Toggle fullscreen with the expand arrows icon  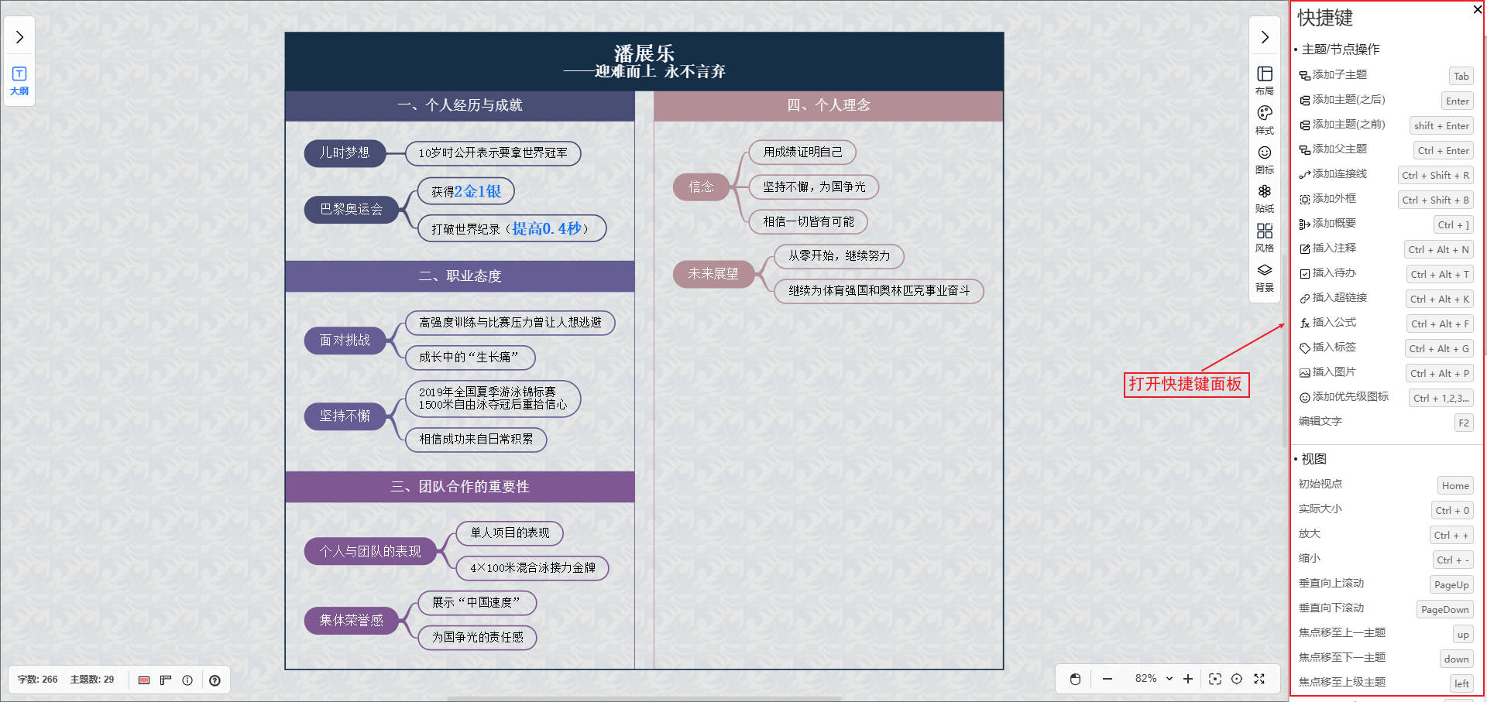click(x=1259, y=679)
